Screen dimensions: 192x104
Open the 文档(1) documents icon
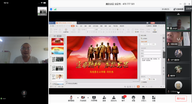(x=143, y=99)
